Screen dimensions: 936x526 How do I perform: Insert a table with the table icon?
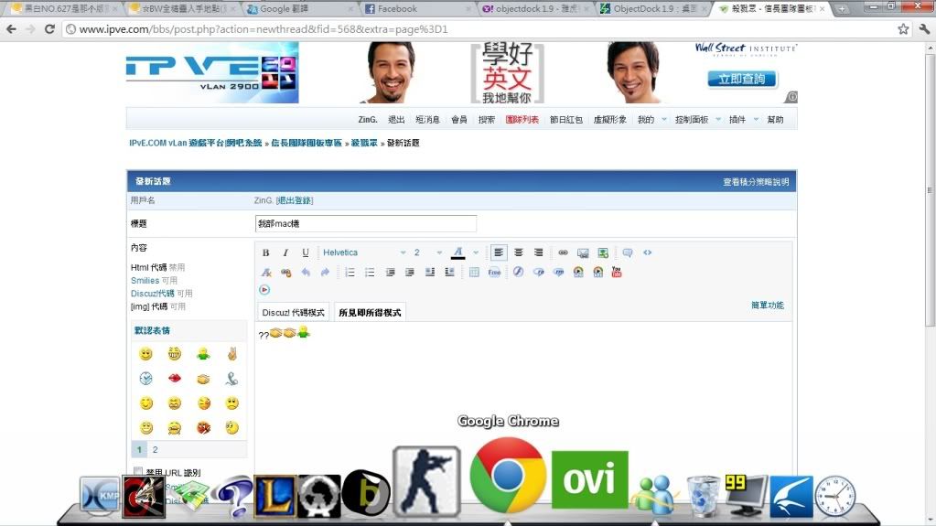pos(474,272)
